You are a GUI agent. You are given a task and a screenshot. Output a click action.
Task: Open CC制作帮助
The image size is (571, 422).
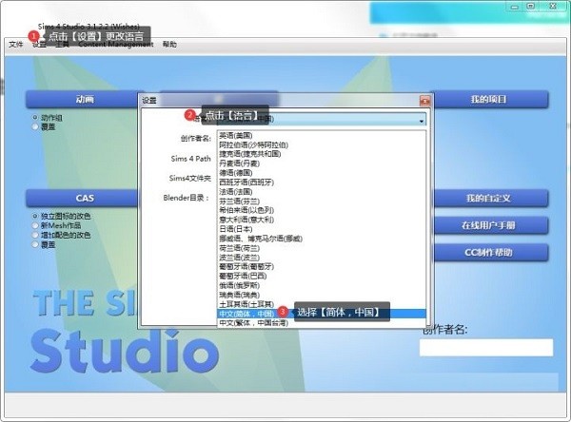489,253
